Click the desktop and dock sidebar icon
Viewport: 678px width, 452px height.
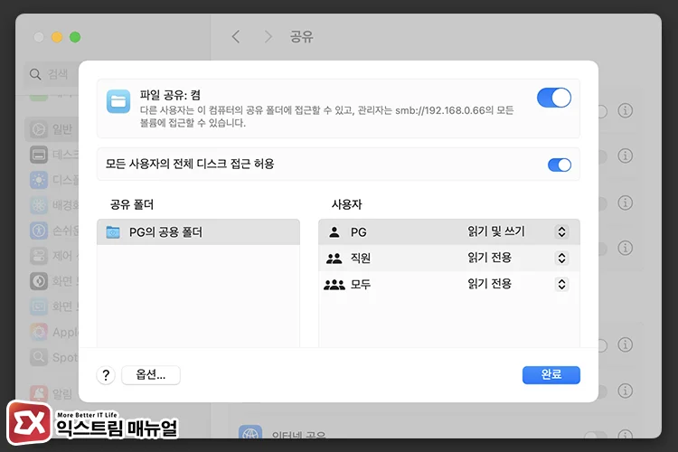coord(39,155)
